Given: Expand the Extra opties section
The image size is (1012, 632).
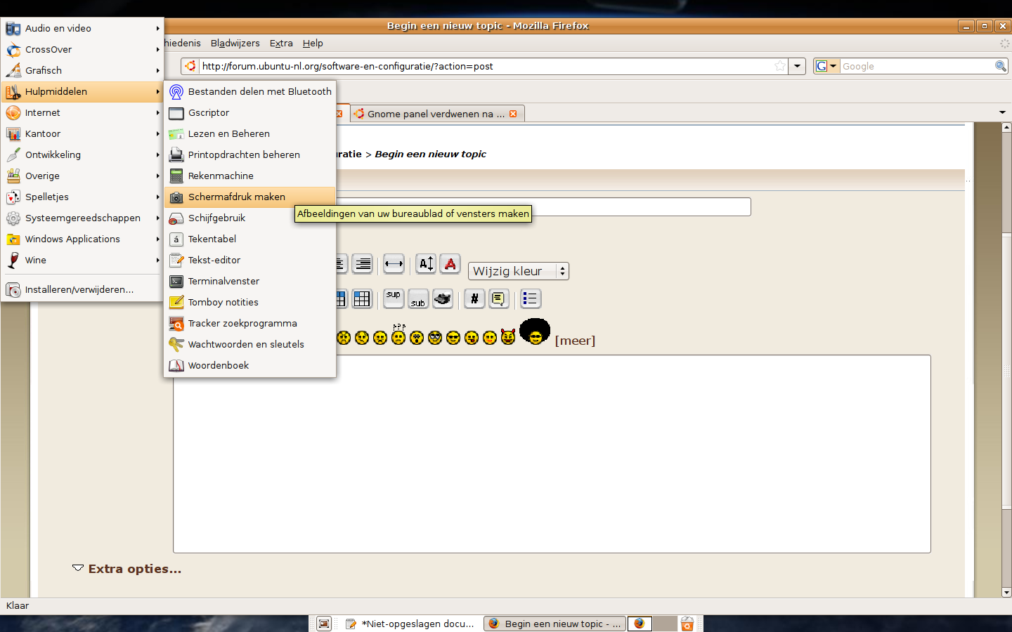Looking at the screenshot, I should pyautogui.click(x=127, y=569).
